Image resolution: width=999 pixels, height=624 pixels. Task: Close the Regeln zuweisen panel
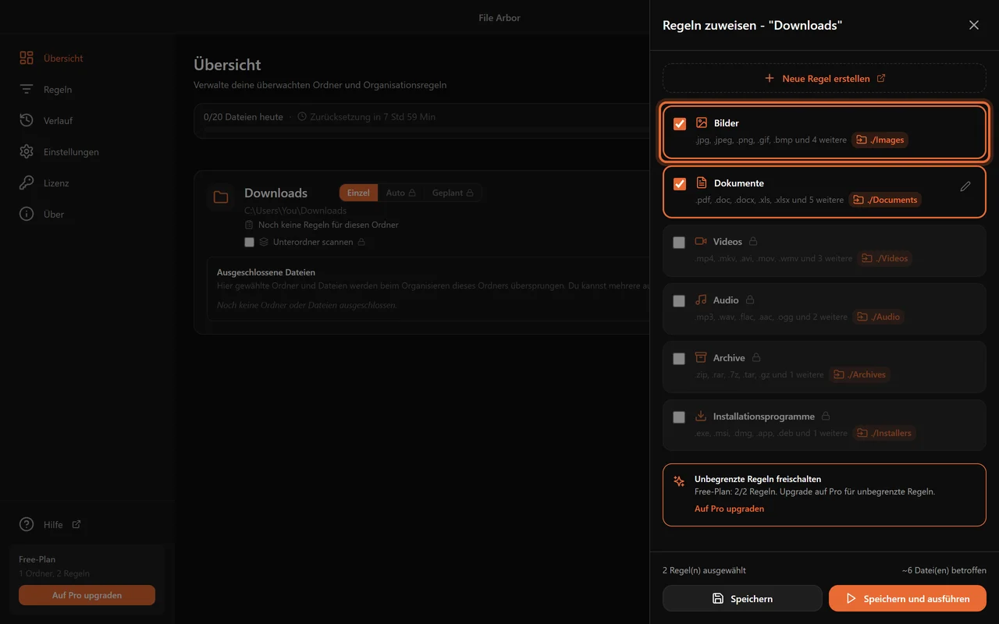click(x=974, y=25)
